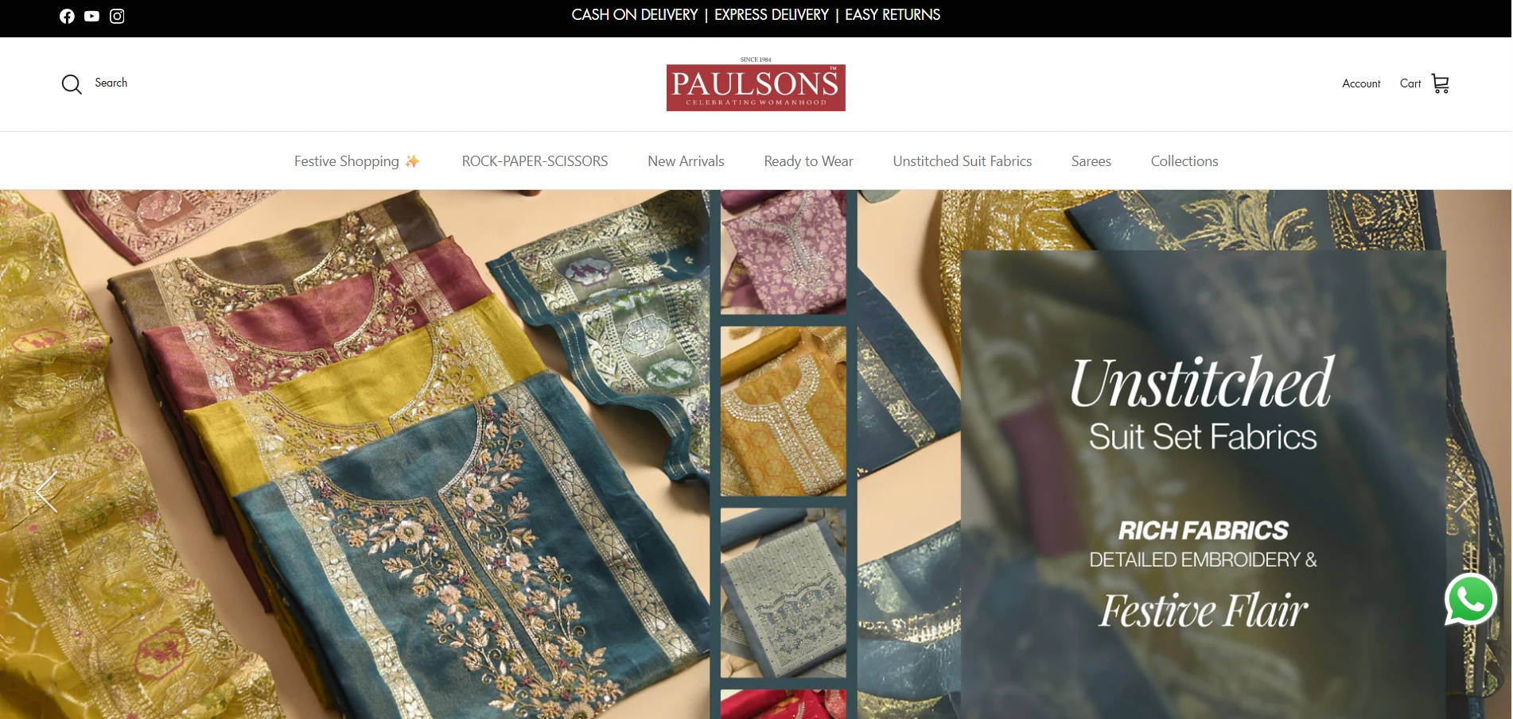Go to previous banner slide arrow
This screenshot has height=719, width=1513.
[47, 492]
